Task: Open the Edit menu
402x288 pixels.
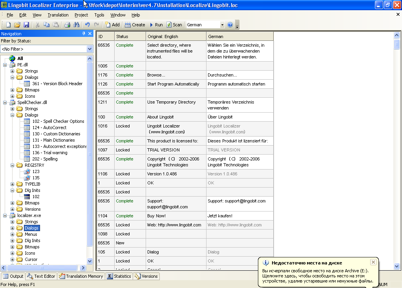Action: tap(23, 15)
